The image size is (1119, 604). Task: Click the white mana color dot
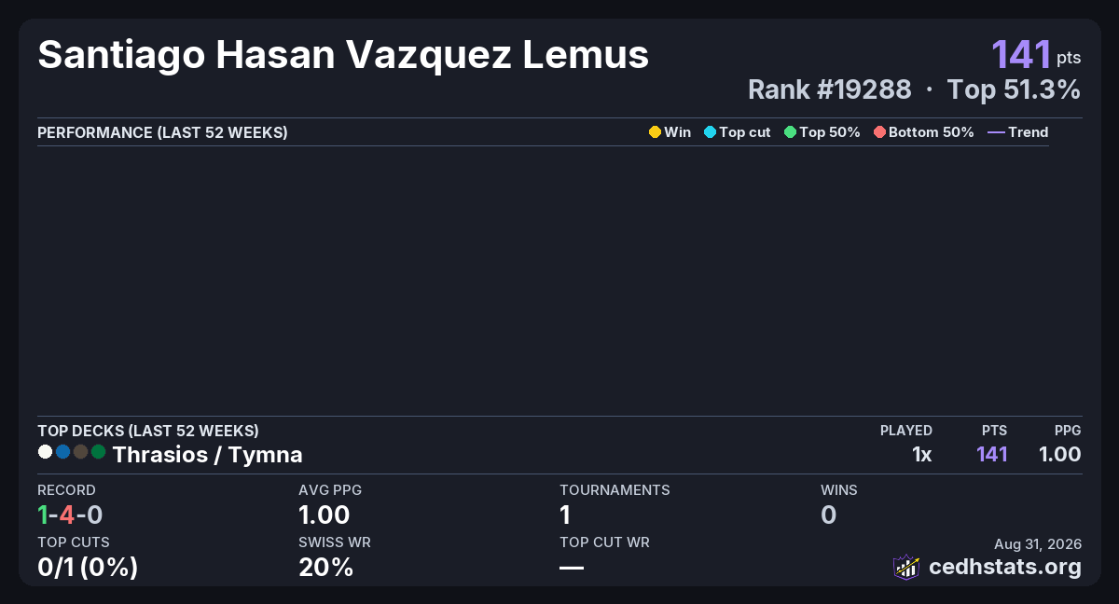pyautogui.click(x=45, y=452)
